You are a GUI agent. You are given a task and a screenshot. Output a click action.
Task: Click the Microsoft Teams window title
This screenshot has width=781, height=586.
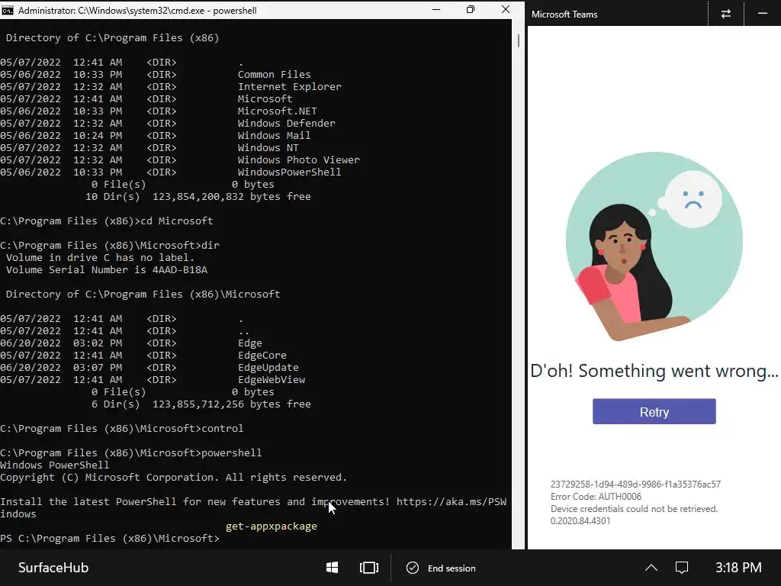(564, 14)
